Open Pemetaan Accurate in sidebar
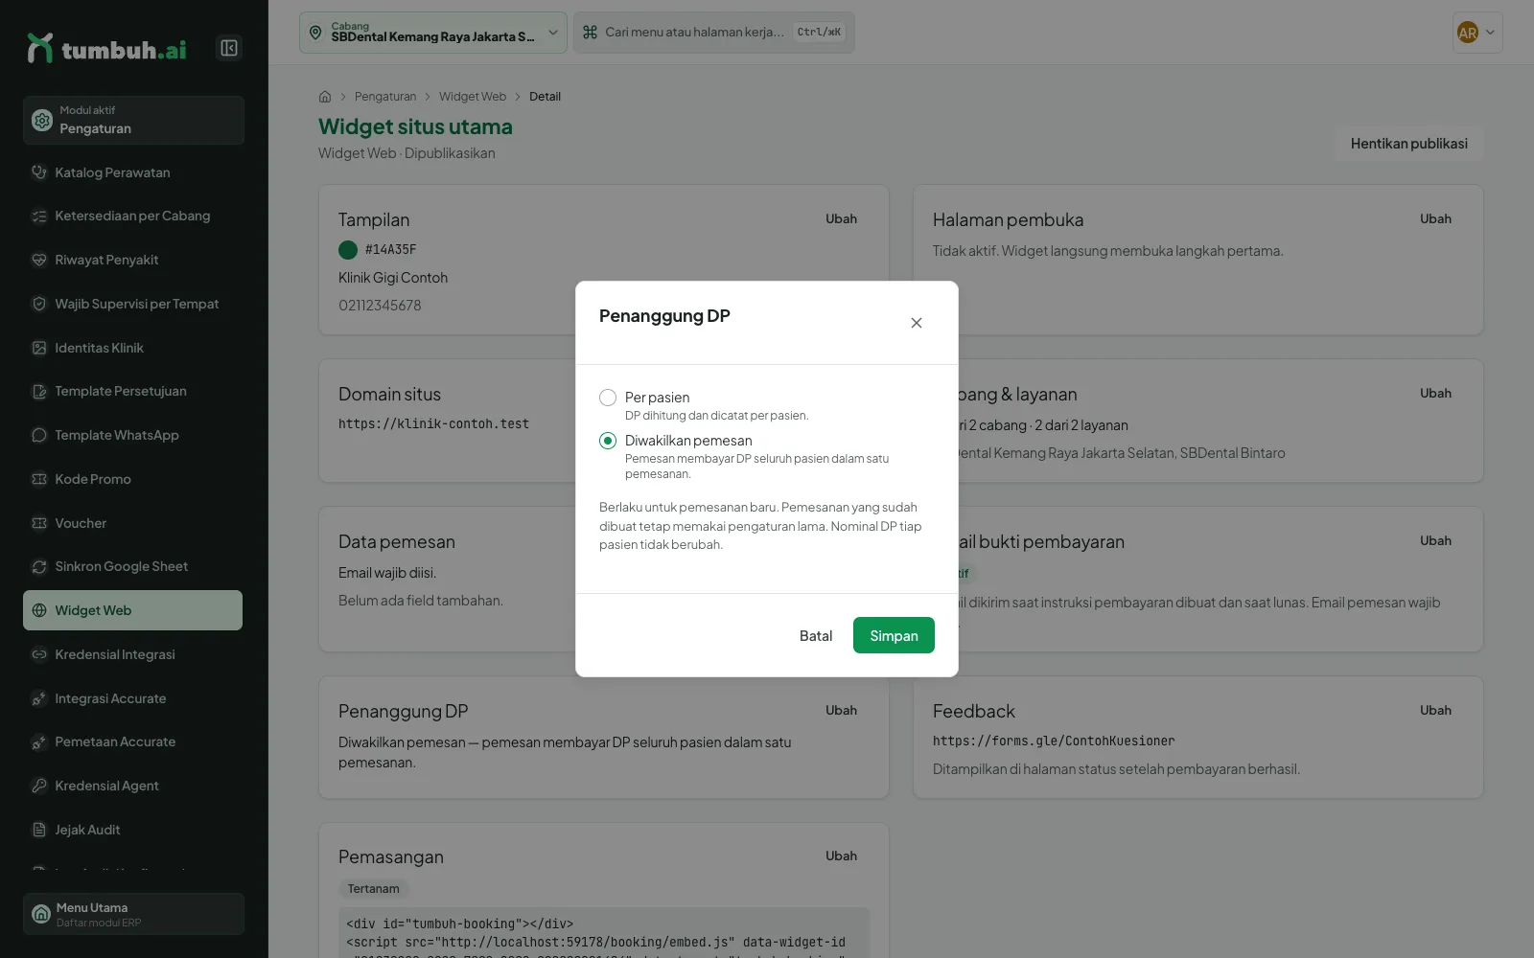 pos(132,741)
